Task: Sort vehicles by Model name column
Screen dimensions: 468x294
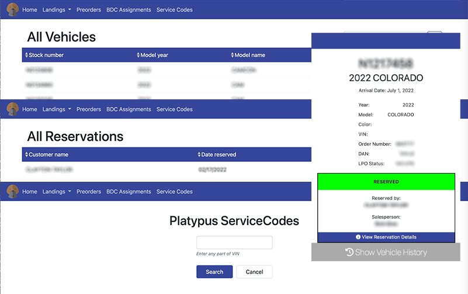Action: tap(249, 55)
